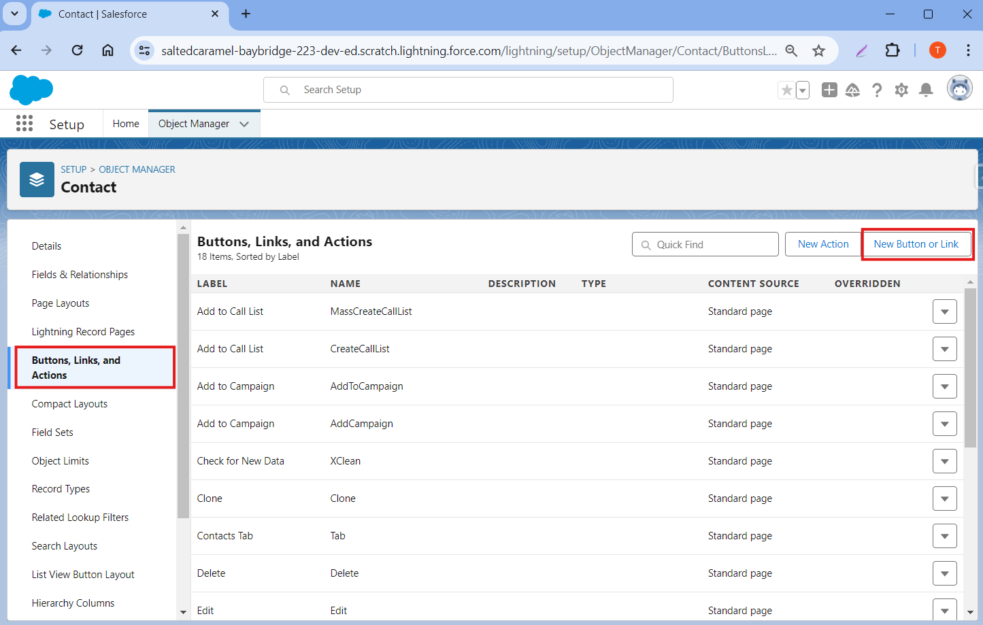
Task: Click the sidebar scrollbar down arrow
Action: pyautogui.click(x=183, y=612)
